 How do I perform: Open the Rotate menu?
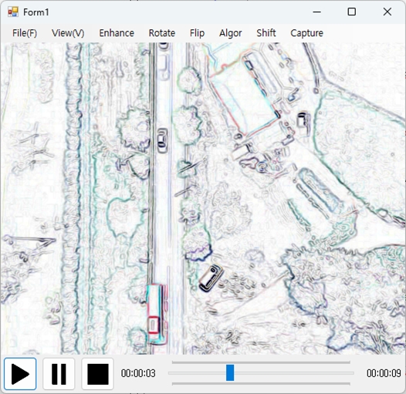(162, 33)
